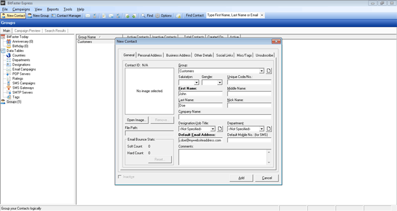397x211 pixels.
Task: Select Groups (1) in the tree
Action: click(x=14, y=102)
